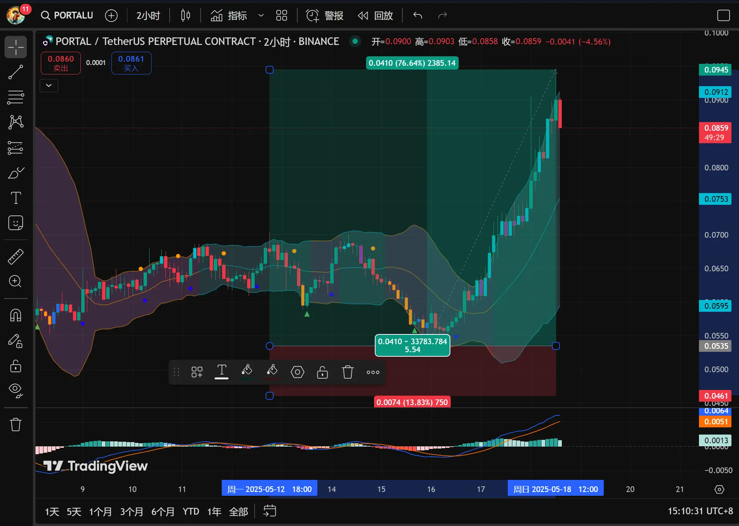Open more options in floating toolbar

click(x=373, y=372)
